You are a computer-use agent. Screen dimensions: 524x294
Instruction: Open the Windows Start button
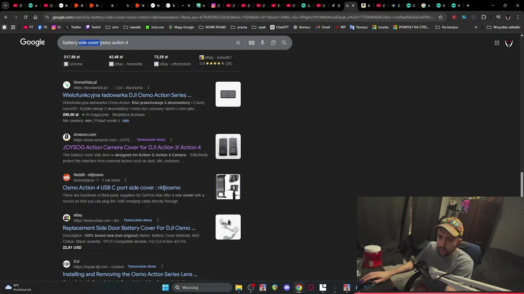click(x=165, y=287)
